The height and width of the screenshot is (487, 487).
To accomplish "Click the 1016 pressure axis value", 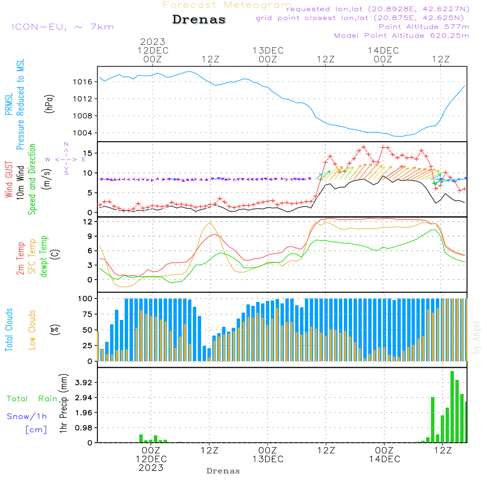I will (x=83, y=82).
